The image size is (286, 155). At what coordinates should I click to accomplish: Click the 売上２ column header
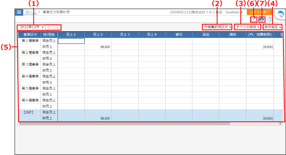[98, 34]
